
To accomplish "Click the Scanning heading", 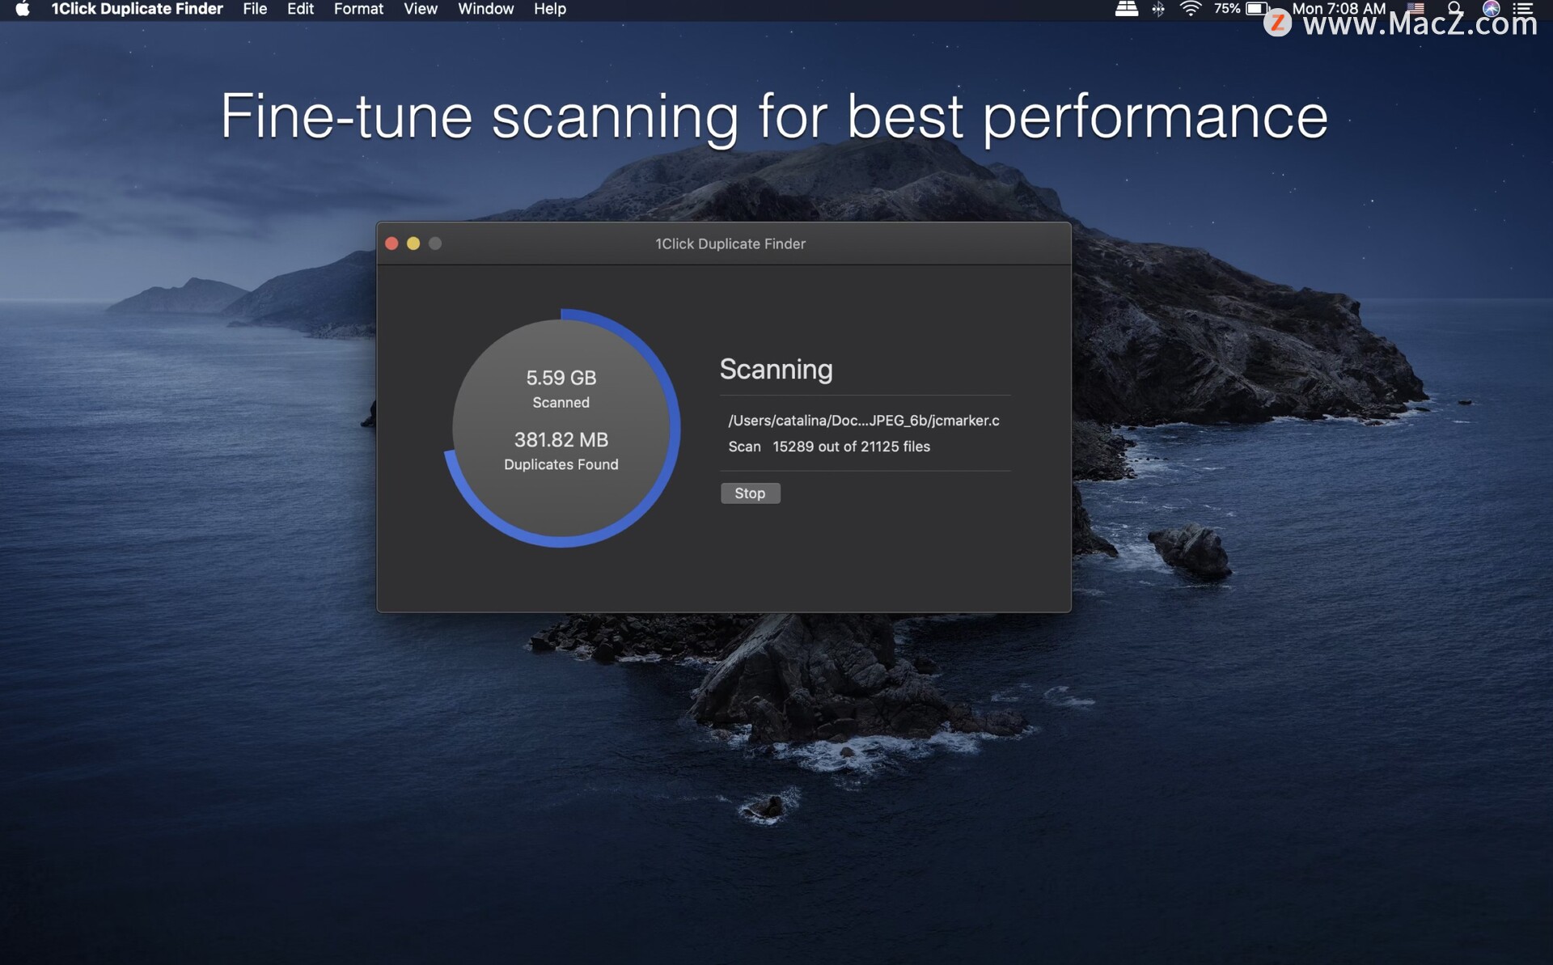I will point(776,369).
